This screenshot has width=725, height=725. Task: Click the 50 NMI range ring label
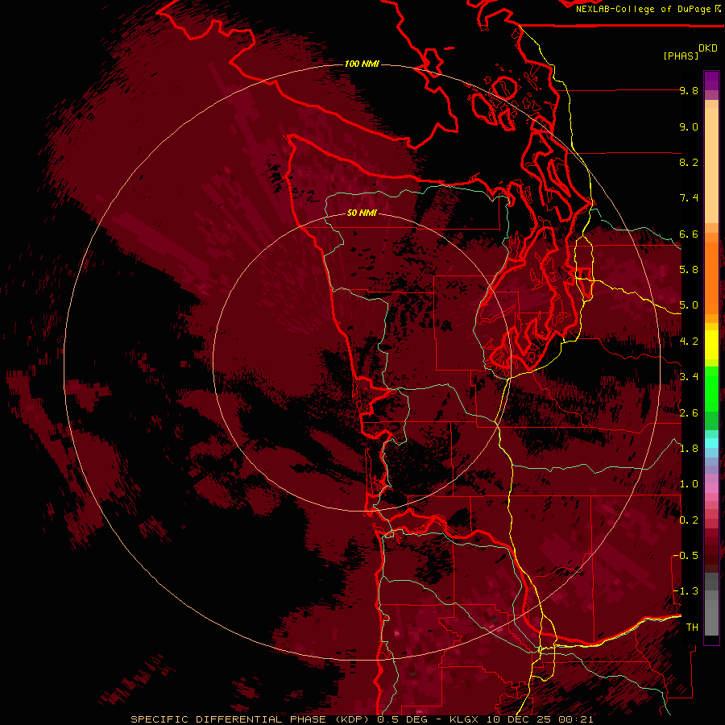click(362, 213)
